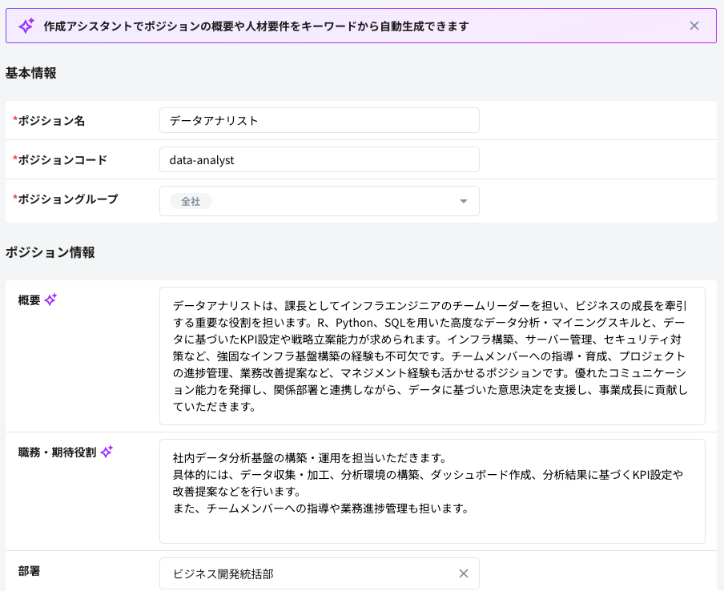Click the clear icon inside the department input

pyautogui.click(x=463, y=573)
